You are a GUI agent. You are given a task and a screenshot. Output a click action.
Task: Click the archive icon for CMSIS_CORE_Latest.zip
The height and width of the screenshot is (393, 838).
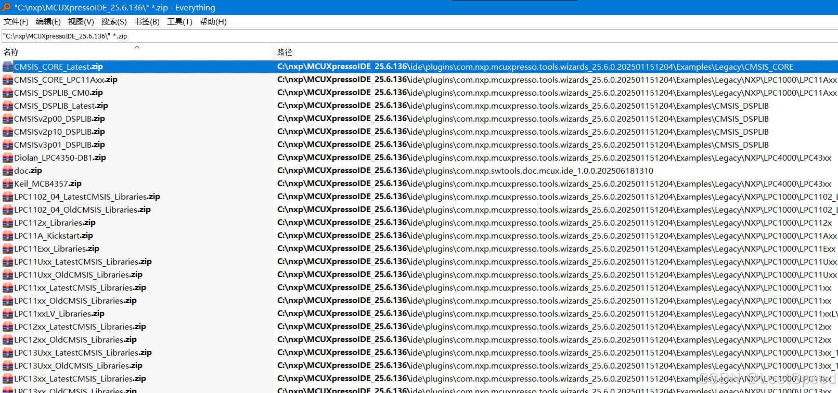(8, 67)
